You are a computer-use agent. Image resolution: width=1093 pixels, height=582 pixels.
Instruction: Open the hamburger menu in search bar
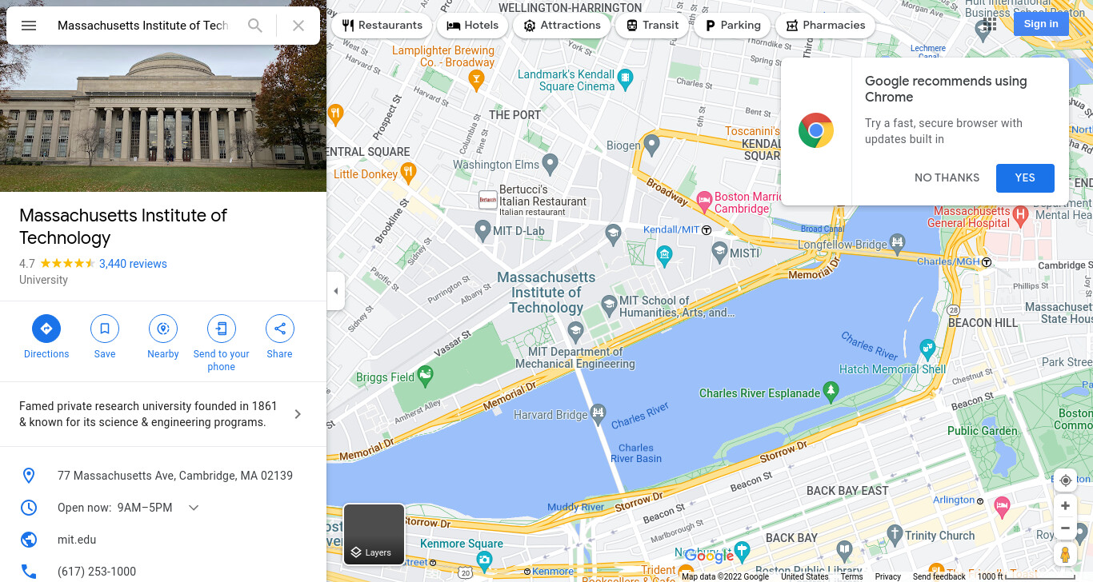(x=29, y=26)
